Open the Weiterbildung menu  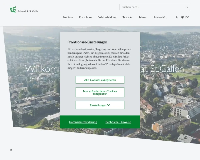107,17
